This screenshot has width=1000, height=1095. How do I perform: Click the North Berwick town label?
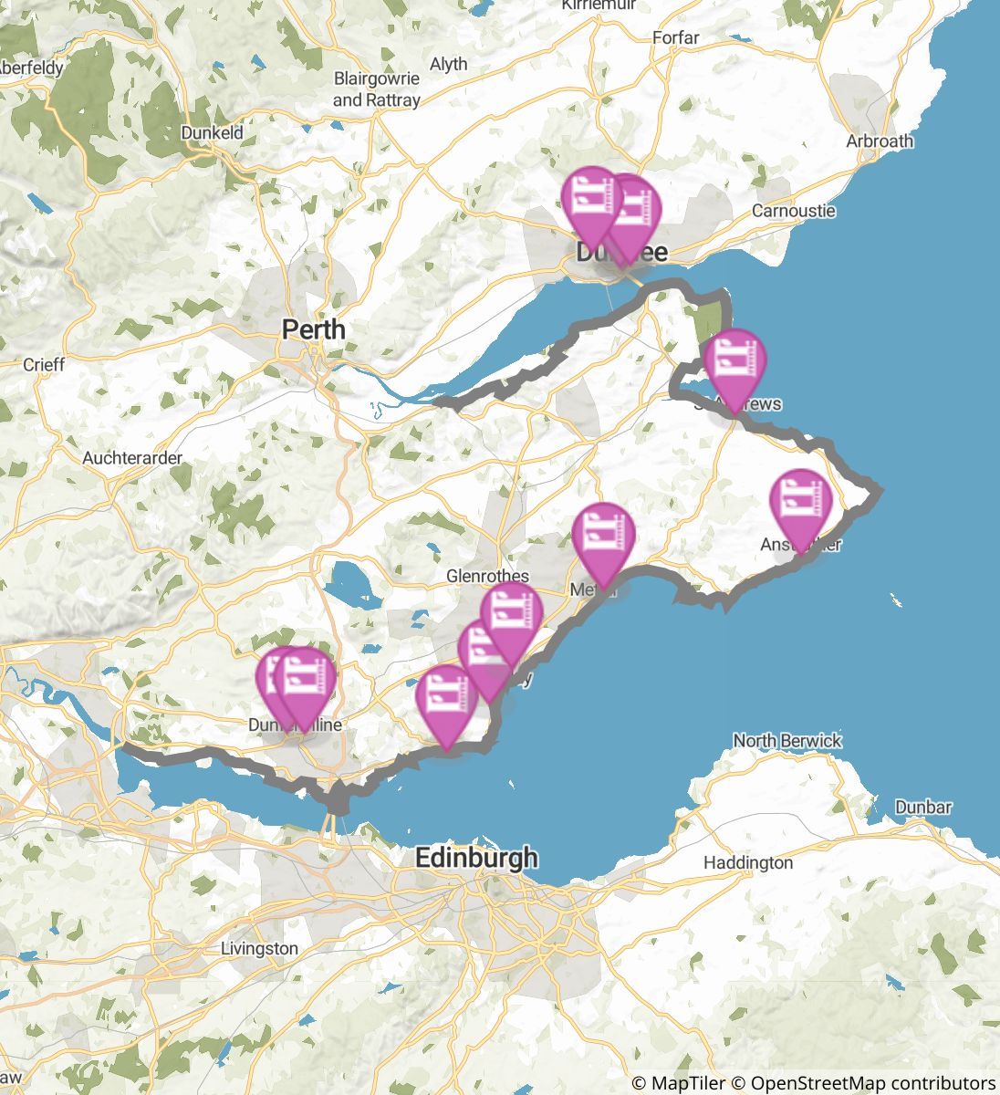click(787, 740)
